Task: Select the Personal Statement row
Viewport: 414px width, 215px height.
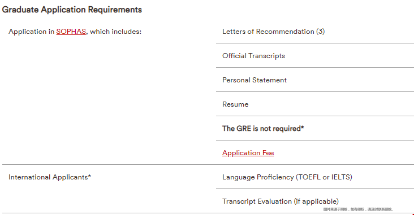Action: (x=315, y=80)
